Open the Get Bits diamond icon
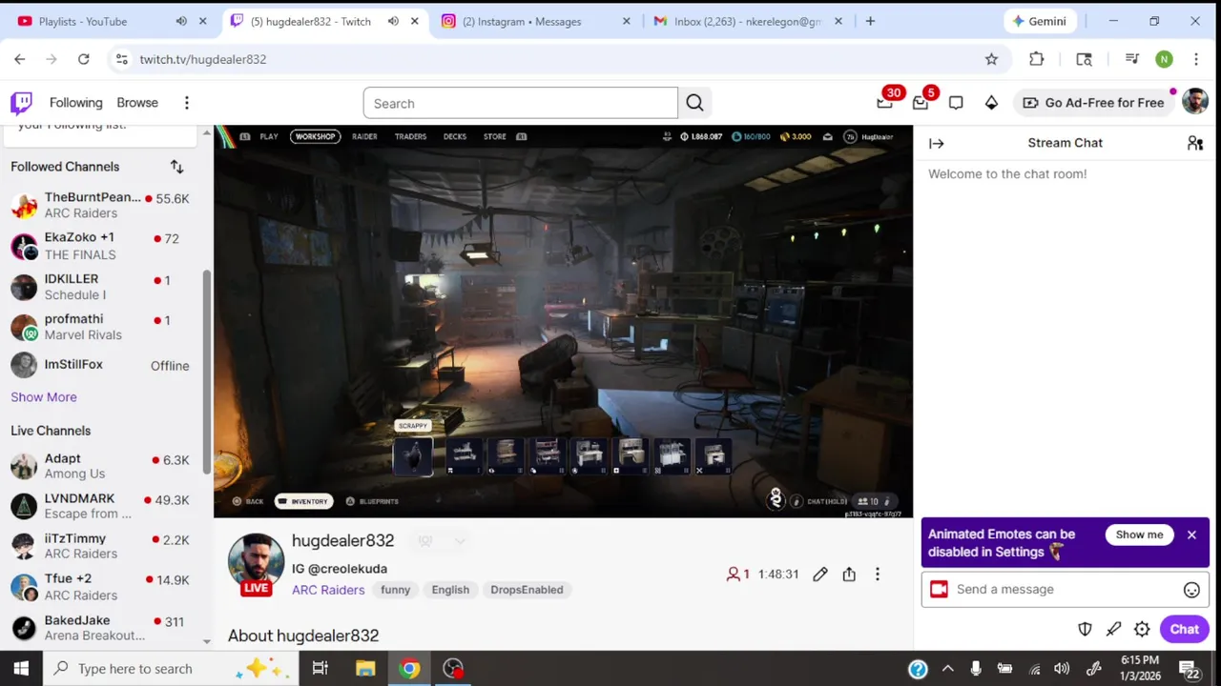 991,103
